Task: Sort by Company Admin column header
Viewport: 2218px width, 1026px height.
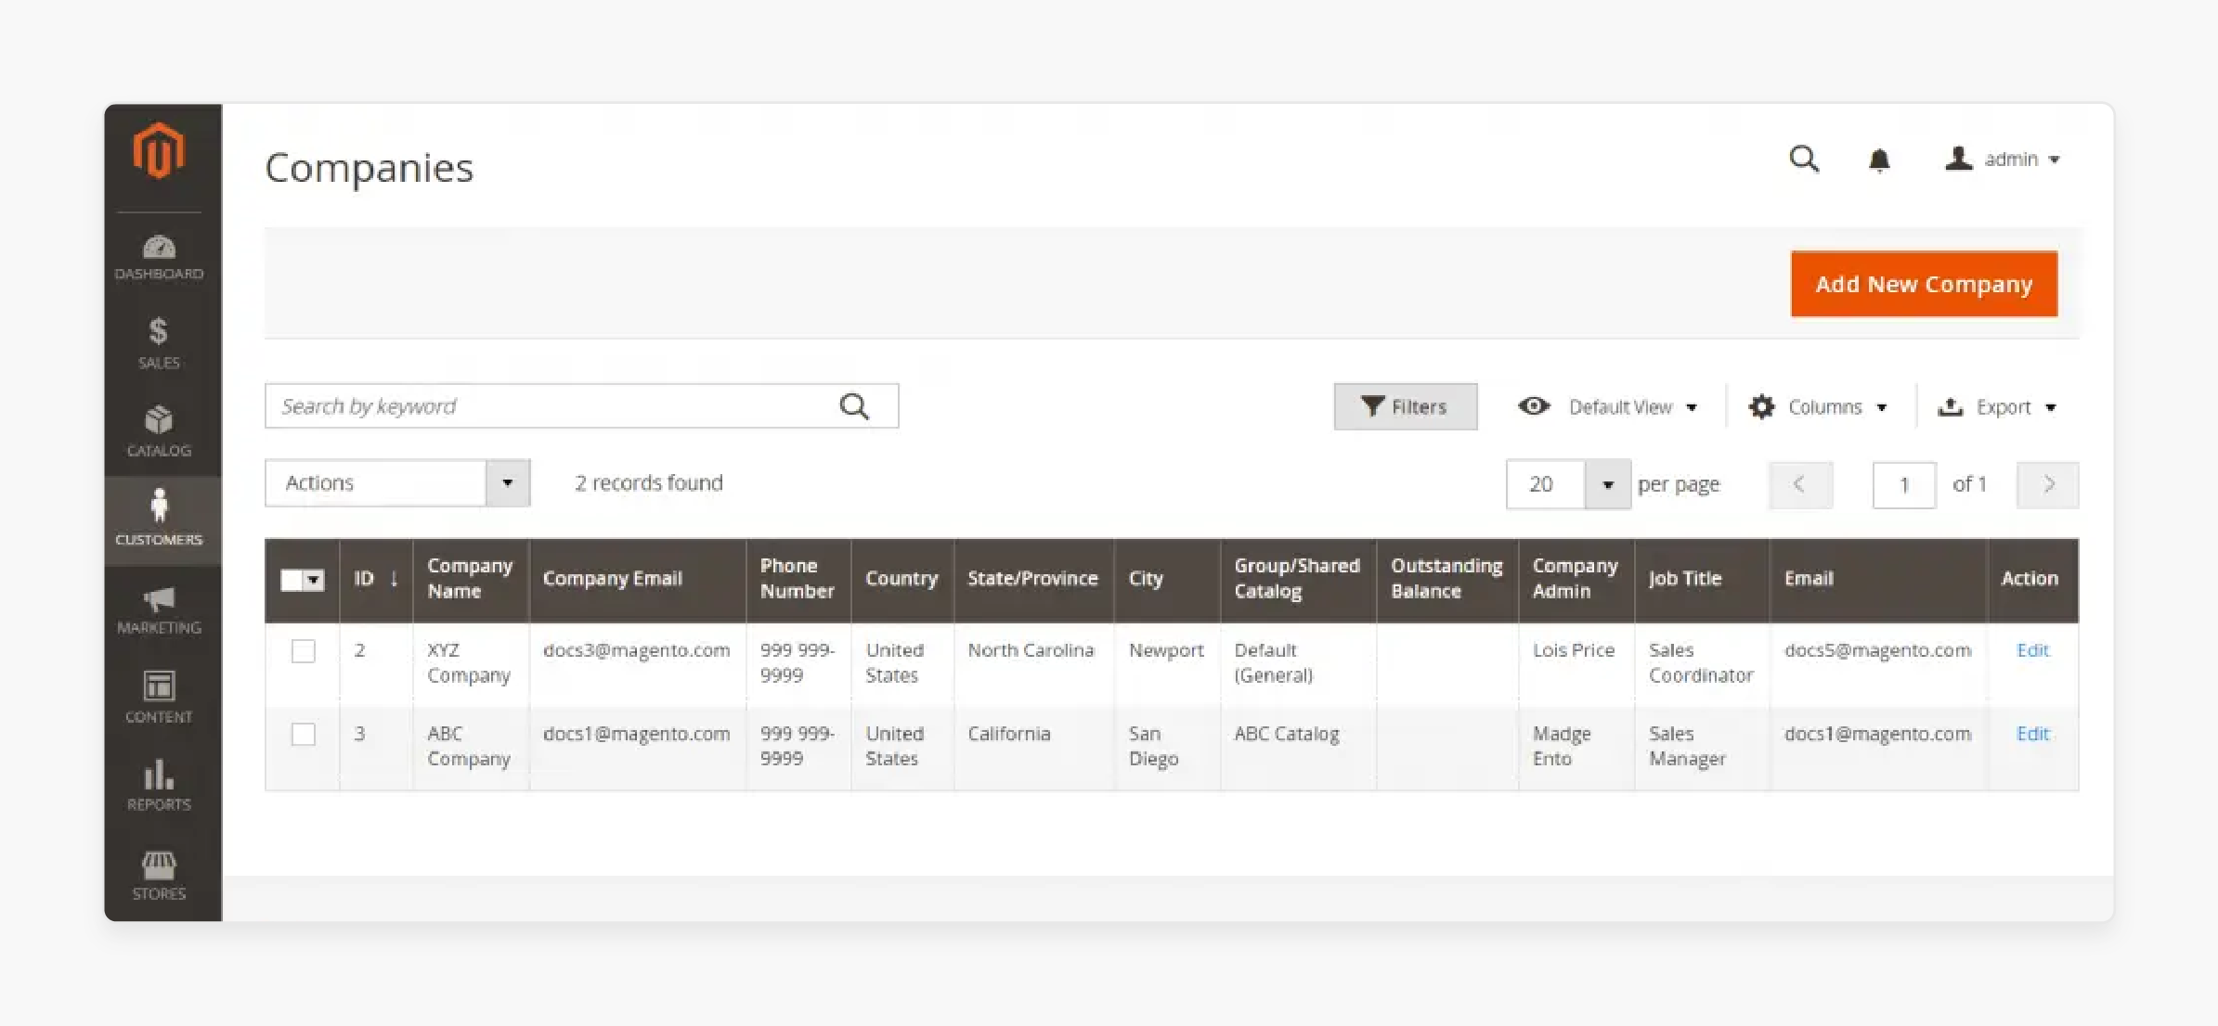Action: point(1575,579)
